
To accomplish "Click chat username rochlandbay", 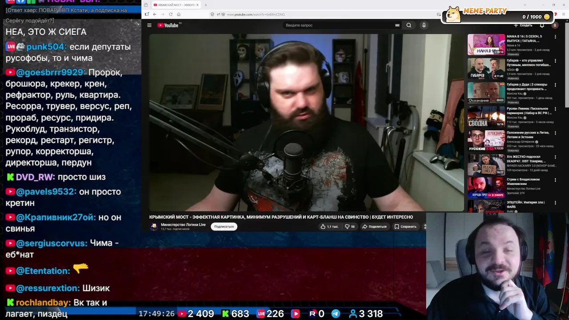I will [x=43, y=303].
